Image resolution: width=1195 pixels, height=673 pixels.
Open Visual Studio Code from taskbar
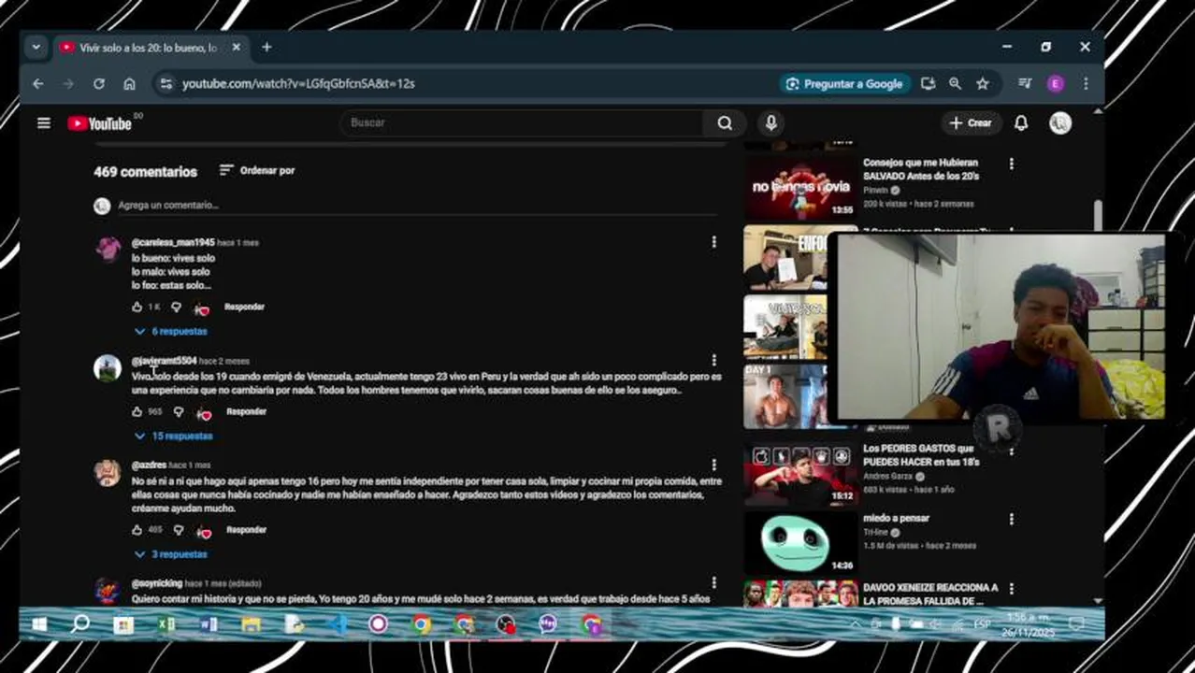336,623
